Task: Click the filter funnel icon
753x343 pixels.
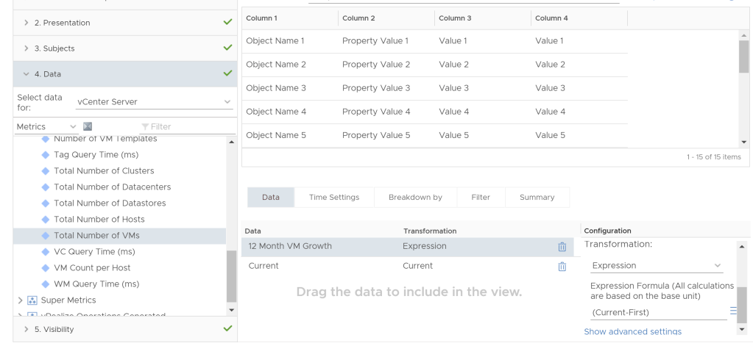Action: tap(145, 127)
